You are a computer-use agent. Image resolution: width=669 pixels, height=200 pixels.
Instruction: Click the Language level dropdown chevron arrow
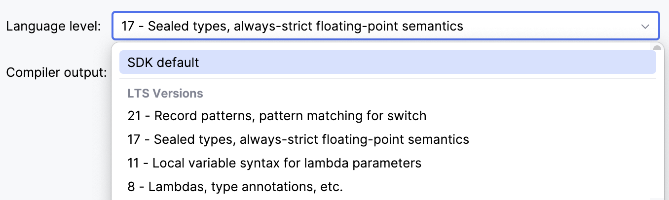(x=645, y=26)
